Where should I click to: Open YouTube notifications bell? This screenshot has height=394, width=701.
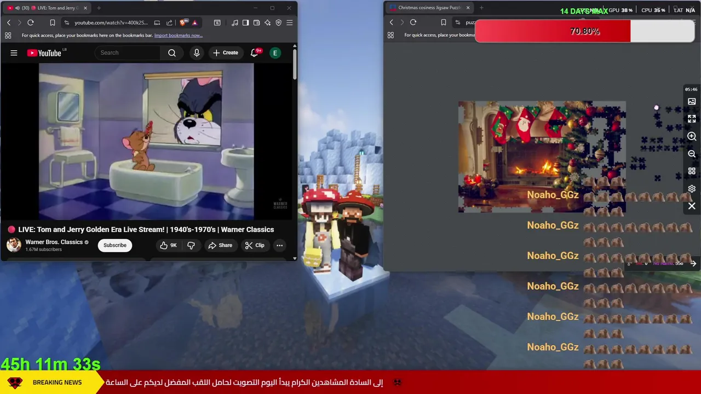point(255,53)
